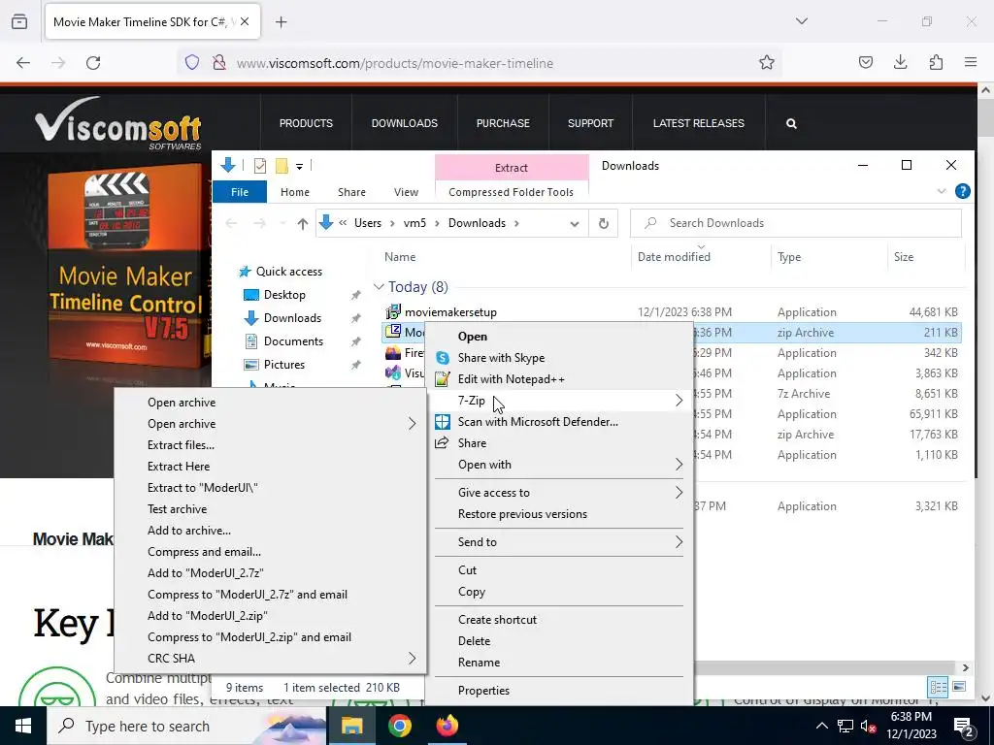Select Test archive entry
The width and height of the screenshot is (994, 745).
click(x=177, y=508)
